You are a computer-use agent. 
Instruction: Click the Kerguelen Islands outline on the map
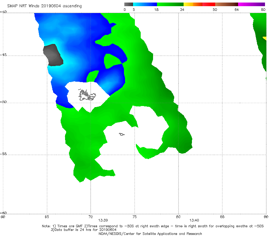tap(87, 95)
